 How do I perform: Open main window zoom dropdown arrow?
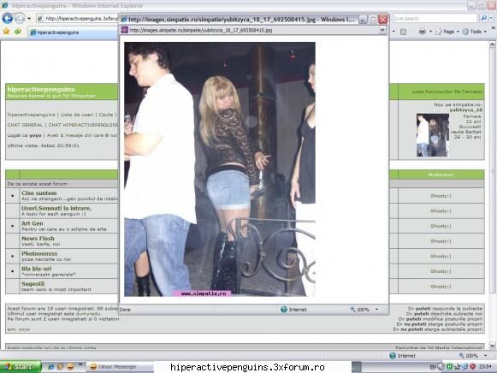[485, 356]
